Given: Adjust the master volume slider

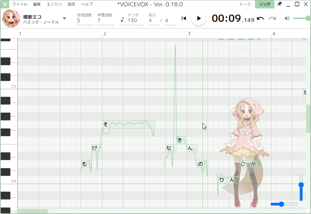Looking at the screenshot, I should click(302, 18).
